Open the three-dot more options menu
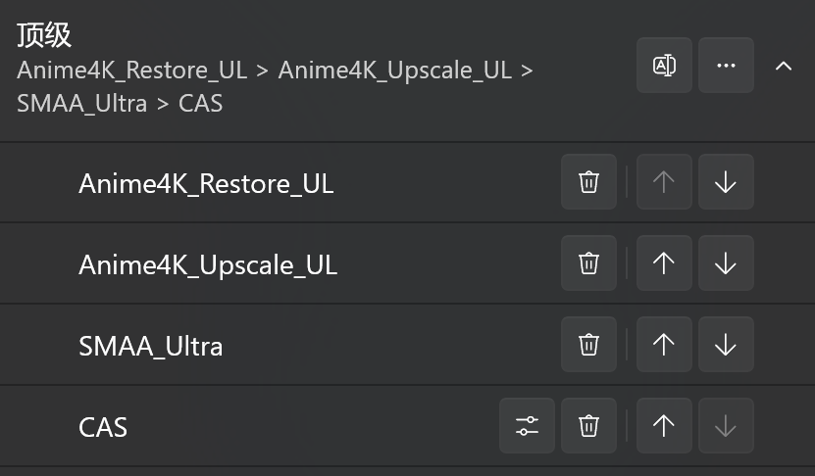 [726, 66]
